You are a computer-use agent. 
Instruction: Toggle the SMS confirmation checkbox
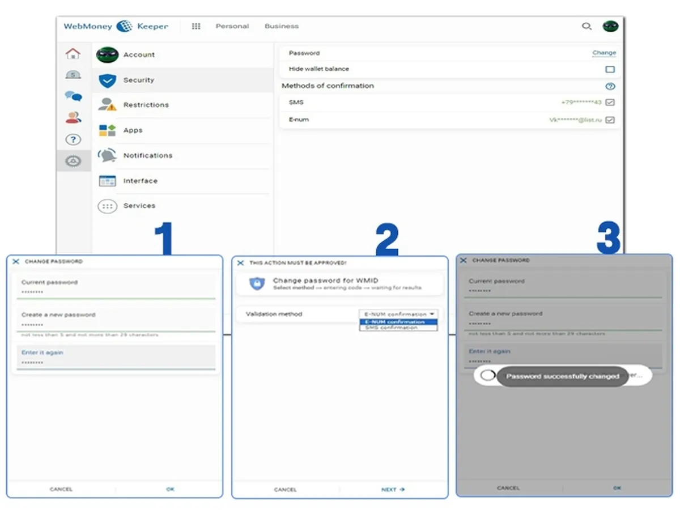click(610, 103)
